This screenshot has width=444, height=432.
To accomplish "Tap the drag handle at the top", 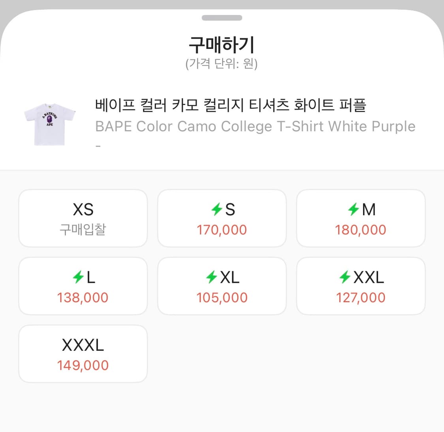I will (222, 17).
